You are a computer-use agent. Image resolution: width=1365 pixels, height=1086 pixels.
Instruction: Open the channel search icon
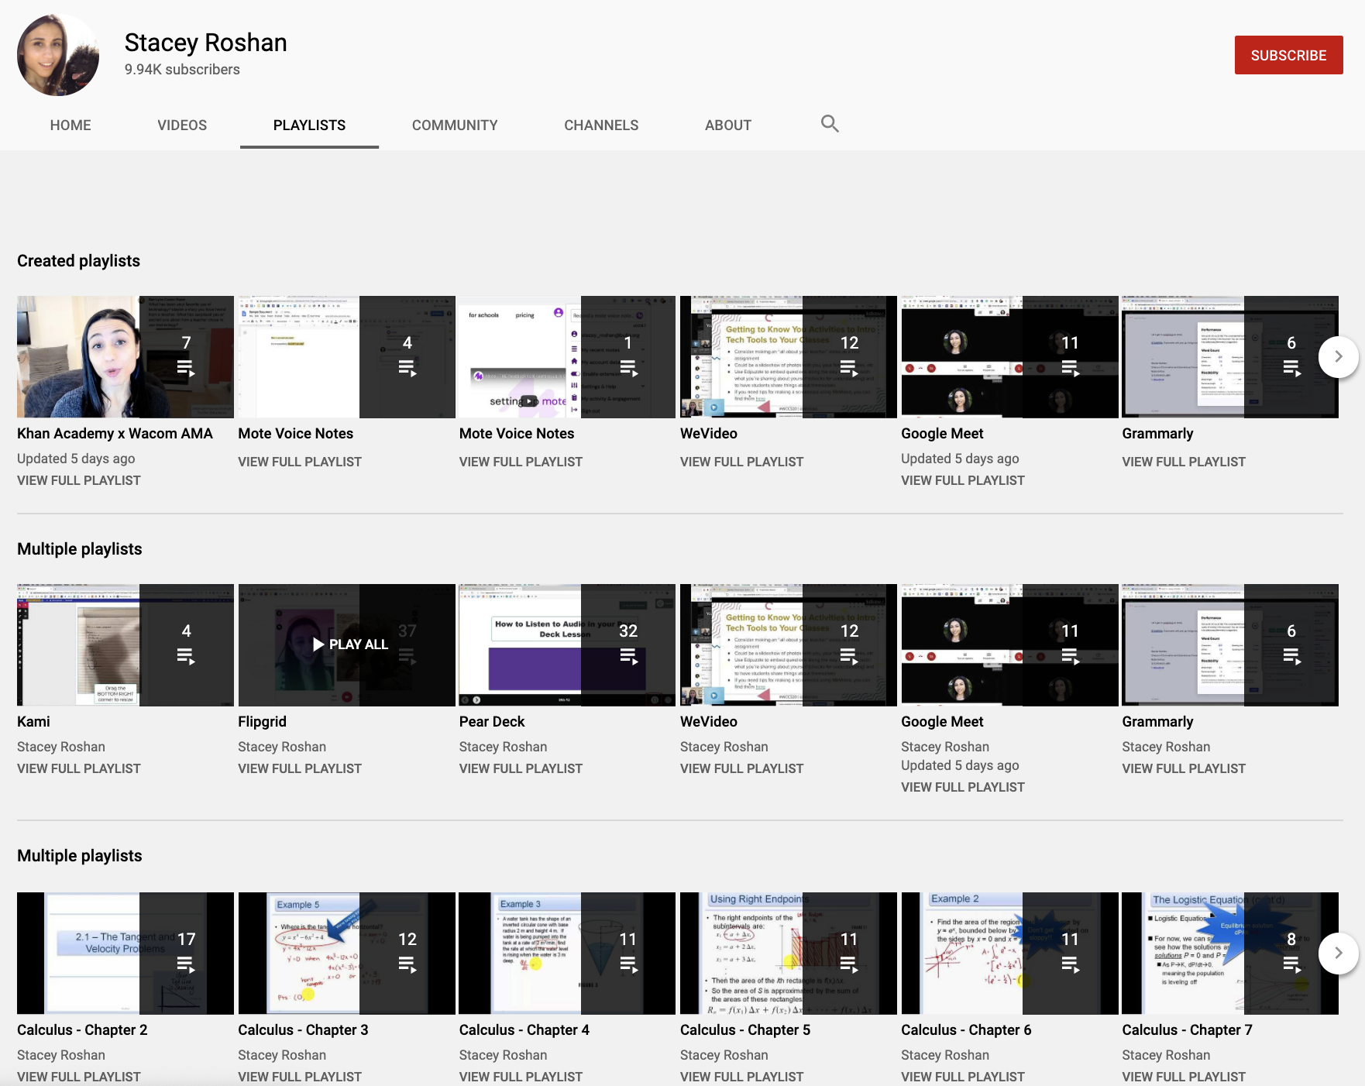click(829, 124)
